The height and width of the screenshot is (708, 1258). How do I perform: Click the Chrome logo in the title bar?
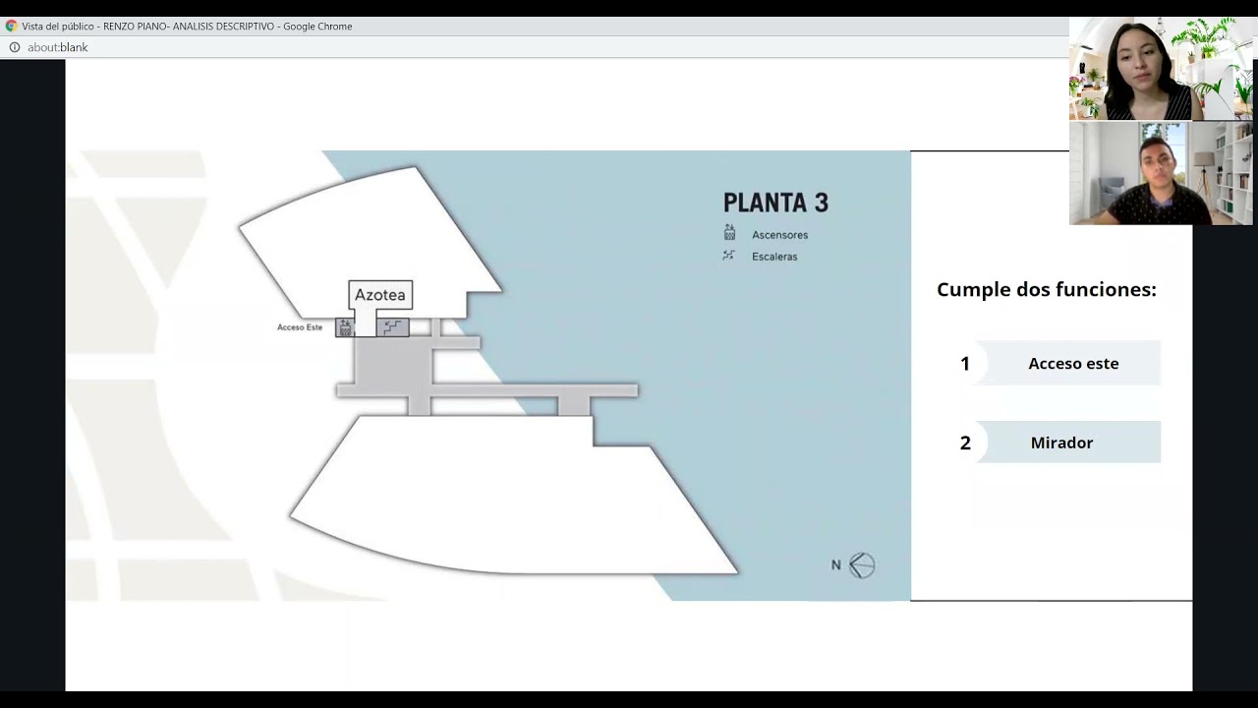point(12,26)
